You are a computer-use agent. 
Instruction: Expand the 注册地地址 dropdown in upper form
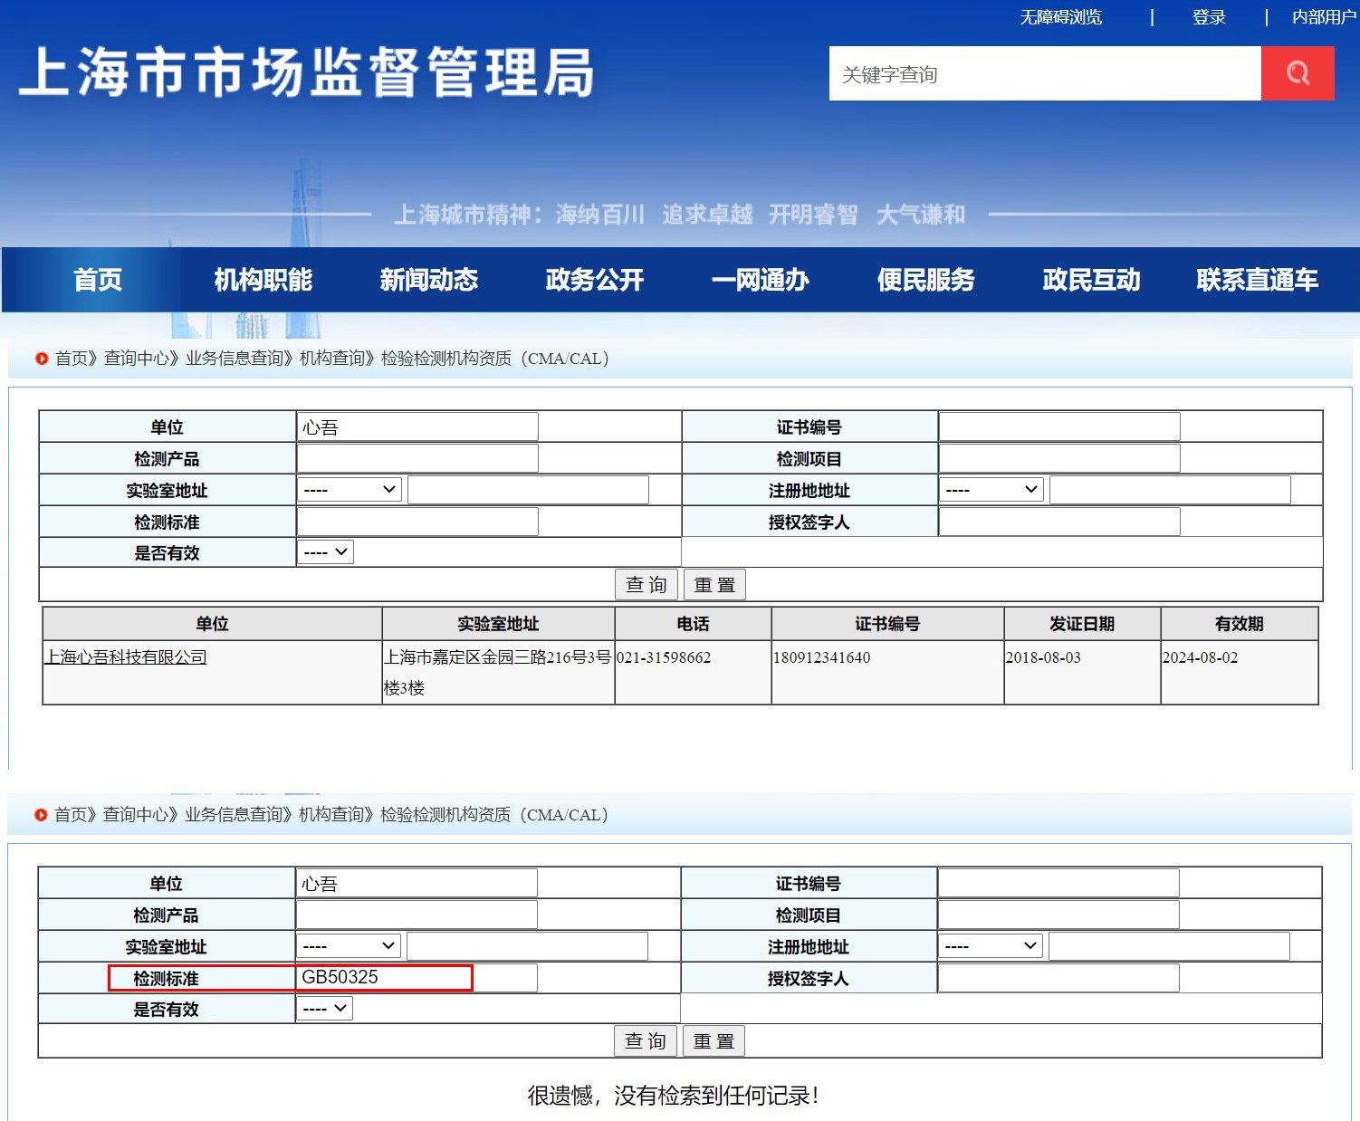pyautogui.click(x=991, y=490)
